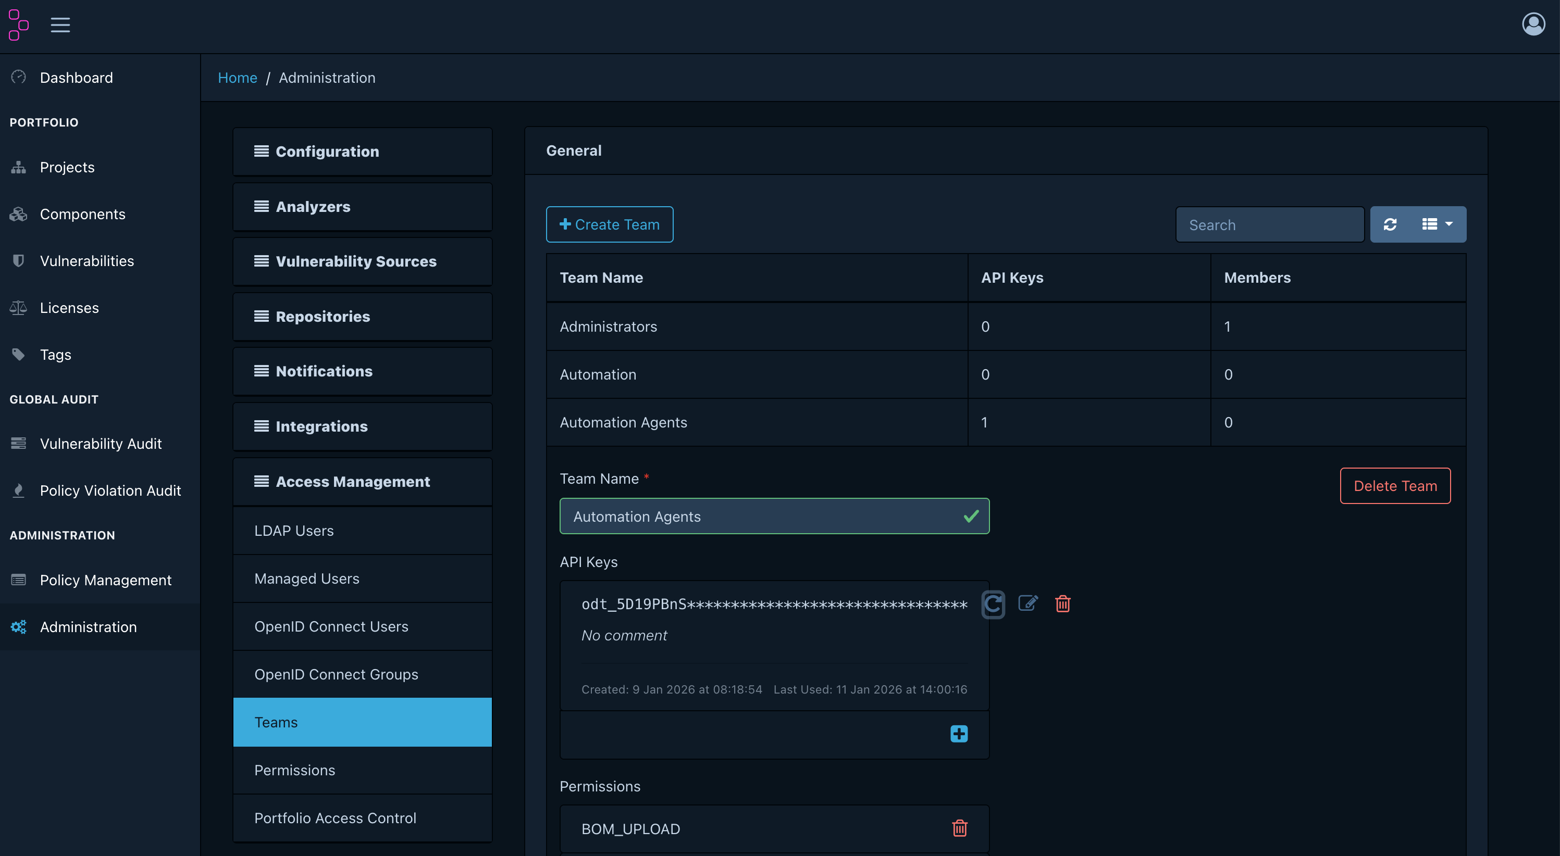Remove the BOM_UPLOAD permission
The width and height of the screenshot is (1560, 856).
coord(959,828)
